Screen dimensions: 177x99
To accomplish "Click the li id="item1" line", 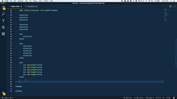I will tap(33, 65).
